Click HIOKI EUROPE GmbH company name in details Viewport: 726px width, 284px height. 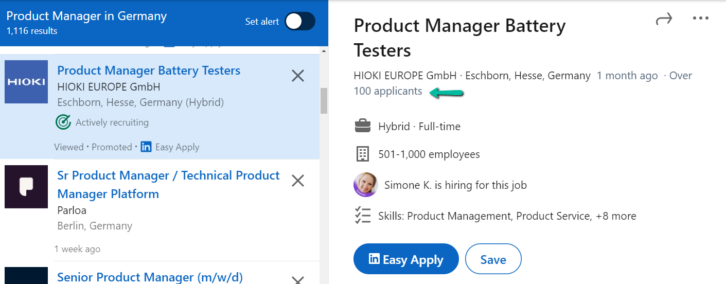click(x=405, y=76)
